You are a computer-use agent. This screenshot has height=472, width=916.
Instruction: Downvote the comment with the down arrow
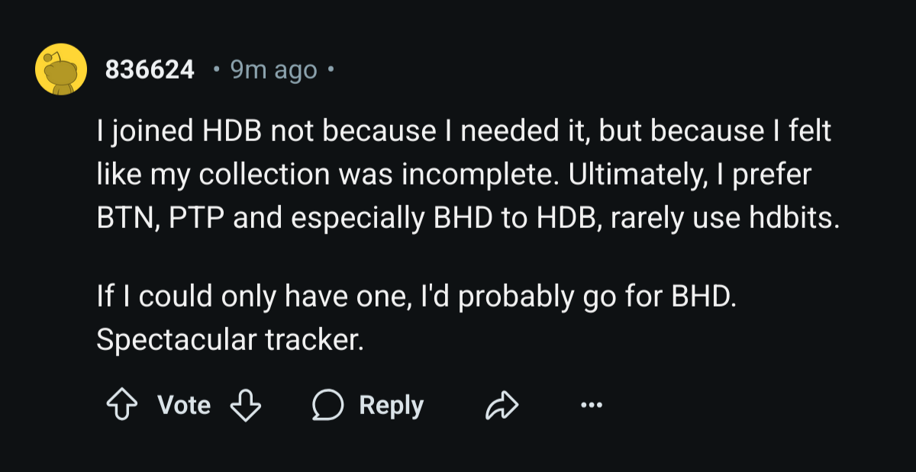(x=245, y=406)
